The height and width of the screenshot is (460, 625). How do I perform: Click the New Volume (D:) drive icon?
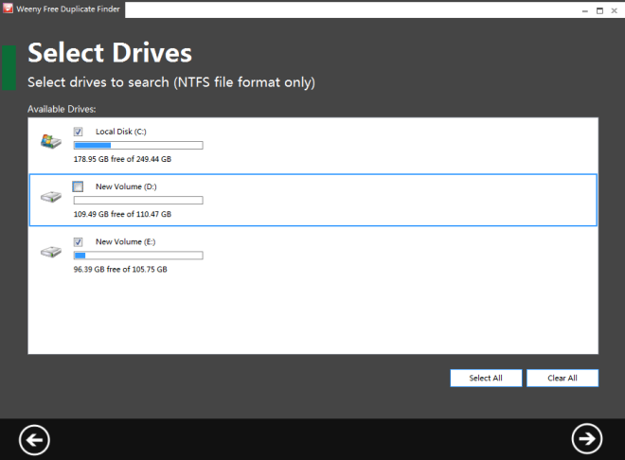(51, 196)
